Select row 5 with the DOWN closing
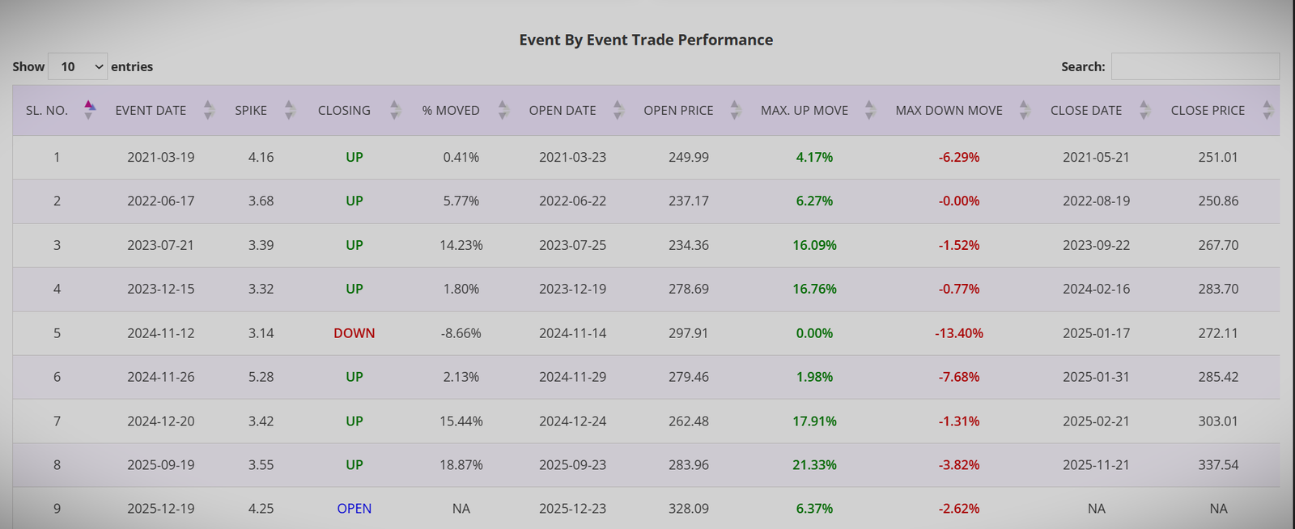Image resolution: width=1295 pixels, height=529 pixels. coord(354,332)
